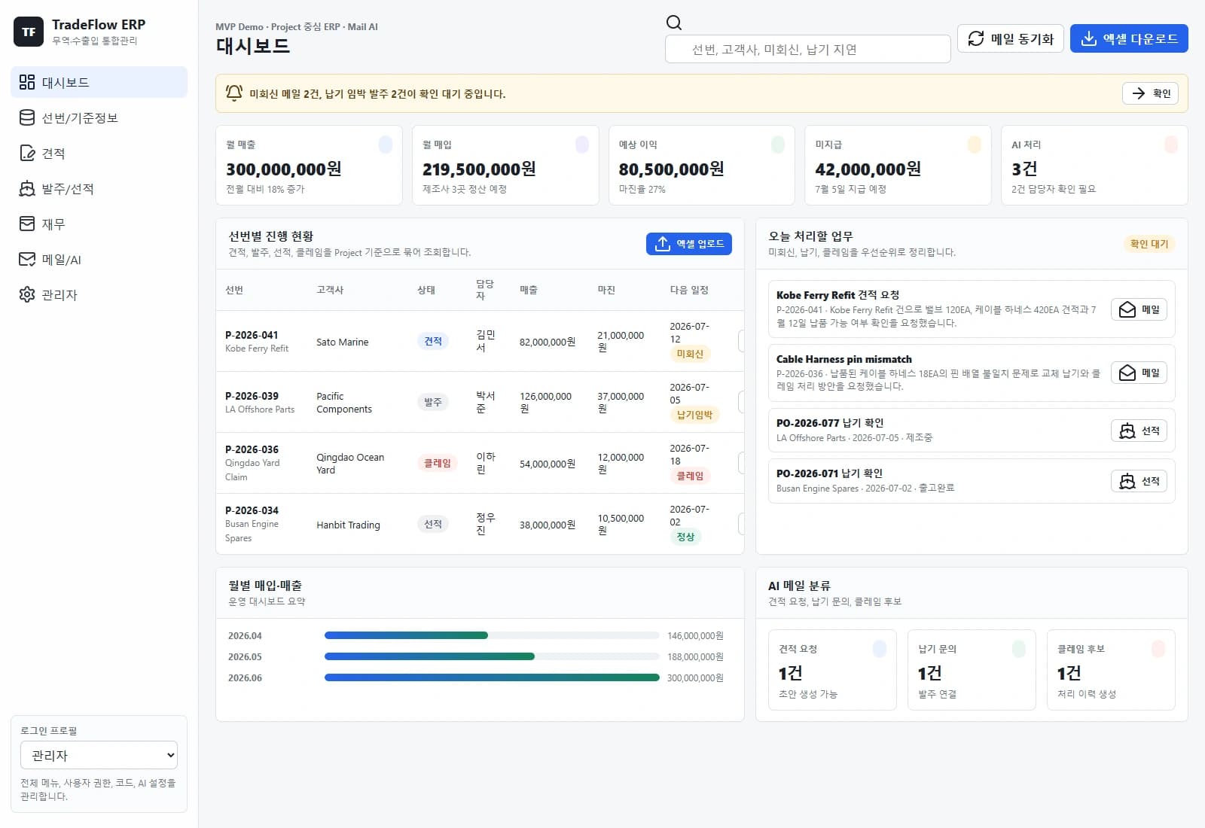Click the TF TradeFlow ERP logo icon
The height and width of the screenshot is (828, 1205).
click(x=29, y=32)
